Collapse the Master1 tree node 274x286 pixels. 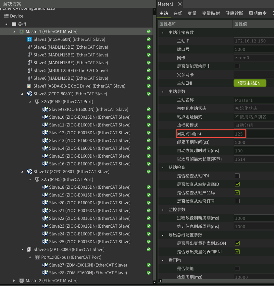14,31
